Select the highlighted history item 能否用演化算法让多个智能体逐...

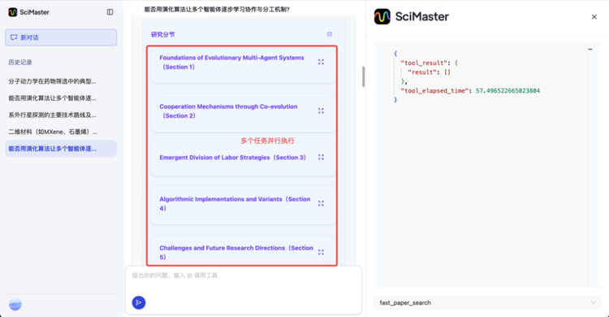(x=61, y=149)
